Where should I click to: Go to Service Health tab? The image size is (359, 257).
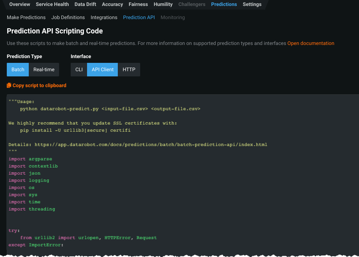(x=52, y=4)
